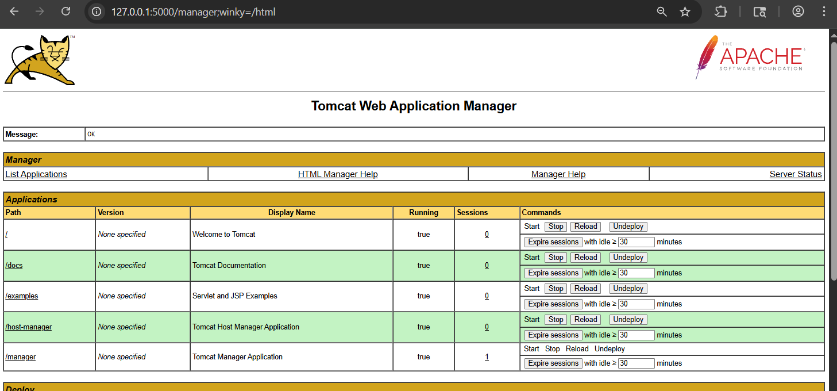
Task: Stop the /docs application
Action: tap(556, 258)
